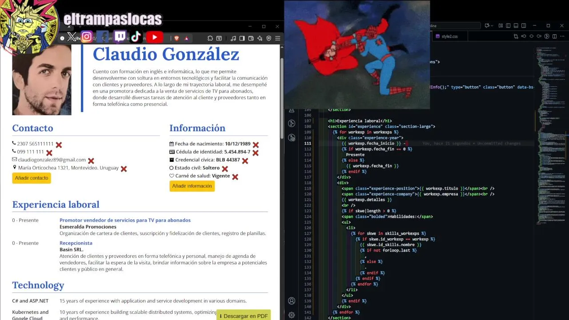Viewport: 569px width, 320px height.
Task: Go to previous change arrow in editor toolbar
Action: [524, 36]
